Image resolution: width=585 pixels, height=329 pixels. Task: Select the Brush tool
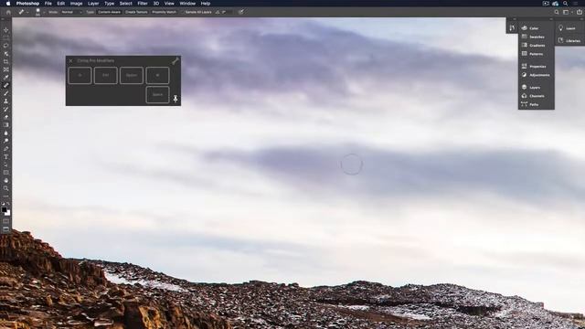pos(6,93)
